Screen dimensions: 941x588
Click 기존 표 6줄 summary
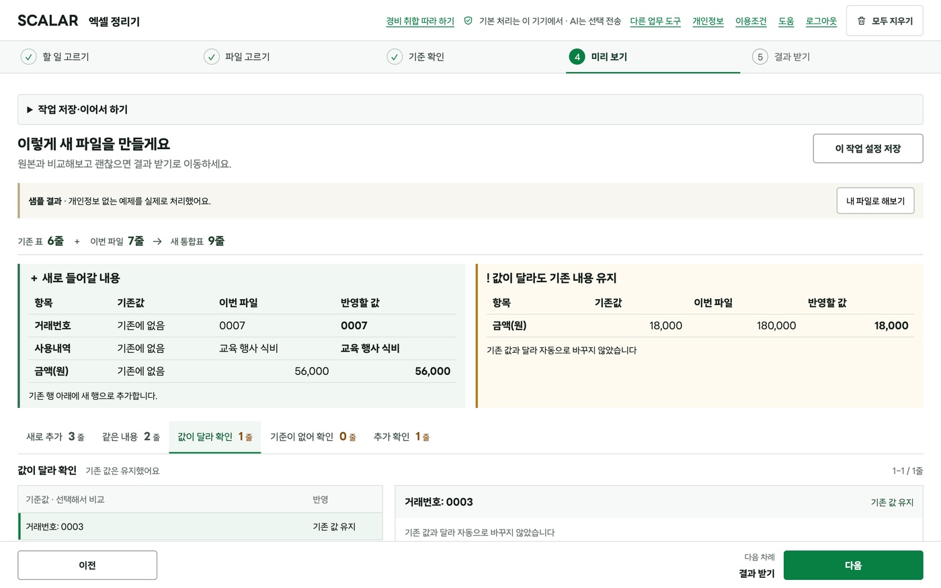[40, 241]
